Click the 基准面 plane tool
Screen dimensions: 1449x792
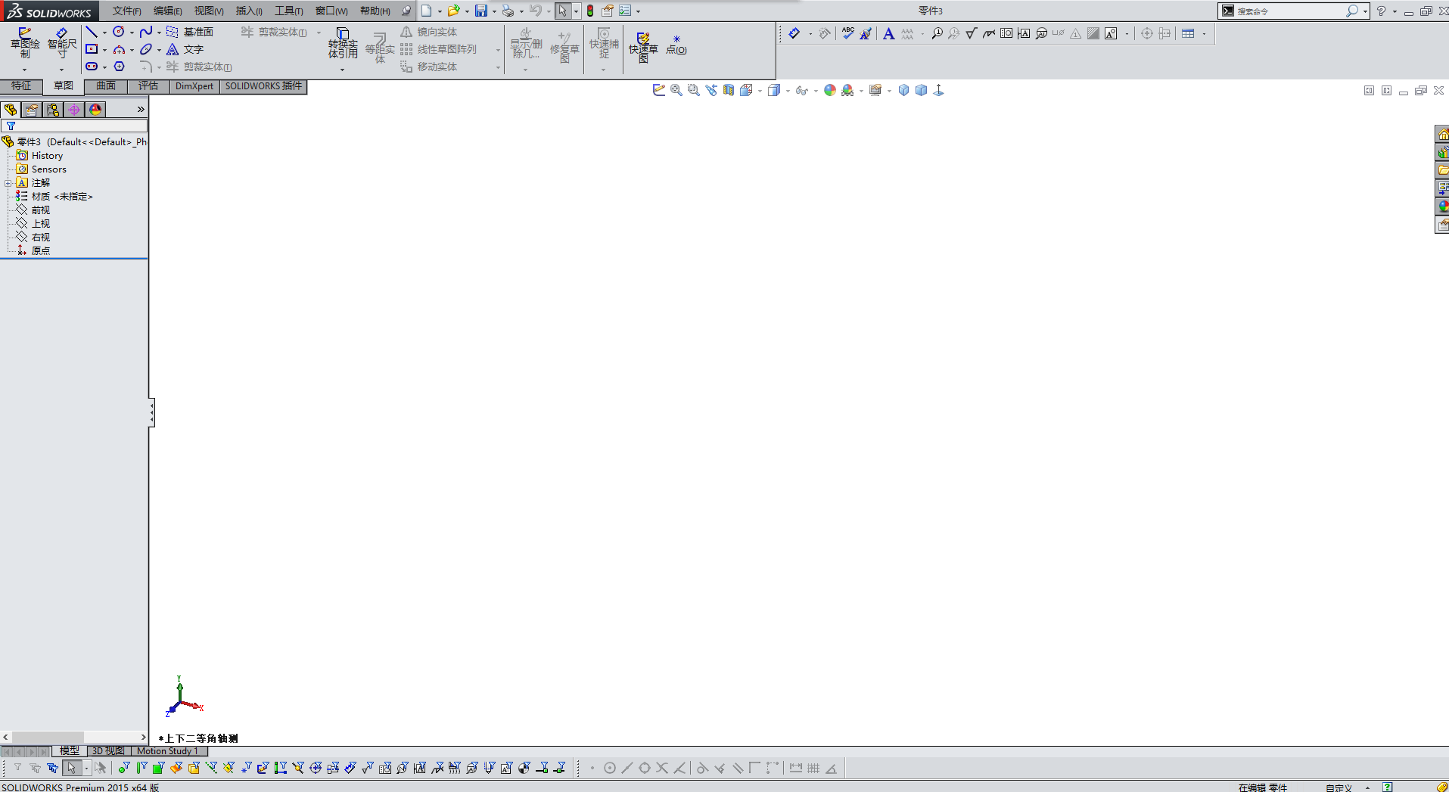(x=190, y=32)
